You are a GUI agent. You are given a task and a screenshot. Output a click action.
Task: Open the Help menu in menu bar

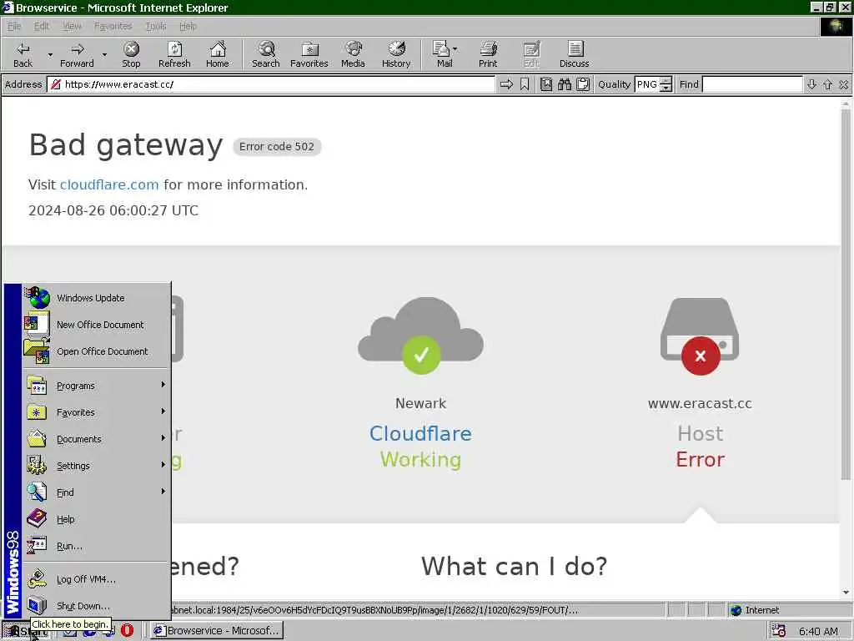pos(188,26)
